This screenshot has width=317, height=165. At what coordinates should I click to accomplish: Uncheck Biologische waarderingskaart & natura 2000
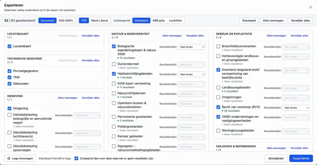tap(114, 46)
